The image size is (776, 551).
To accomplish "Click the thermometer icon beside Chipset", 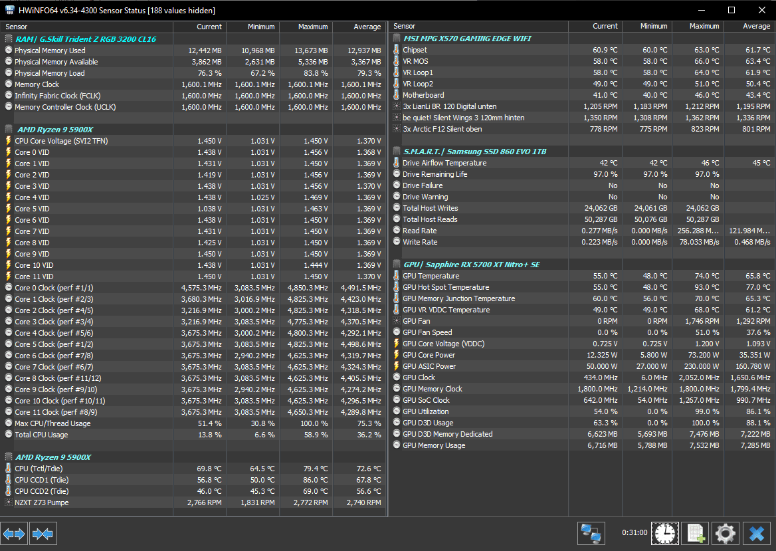I will (x=397, y=49).
